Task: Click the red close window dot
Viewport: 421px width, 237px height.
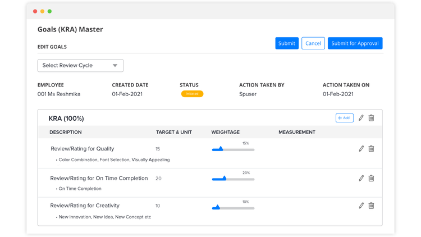Action: (35, 11)
